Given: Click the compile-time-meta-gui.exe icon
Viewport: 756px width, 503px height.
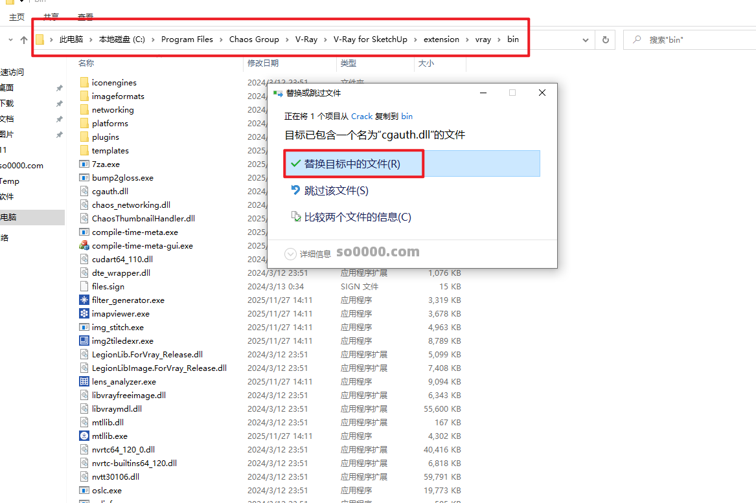Looking at the screenshot, I should (x=84, y=246).
